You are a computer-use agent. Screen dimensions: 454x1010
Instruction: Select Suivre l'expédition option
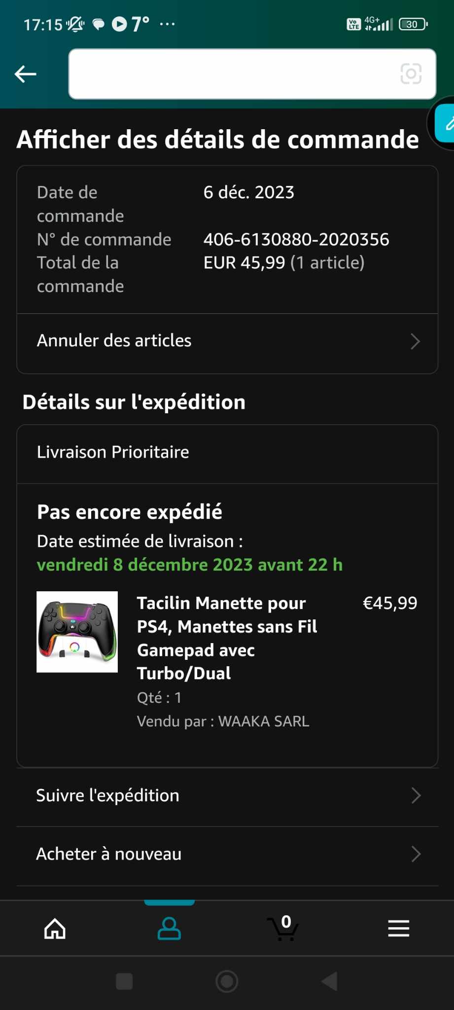click(108, 795)
